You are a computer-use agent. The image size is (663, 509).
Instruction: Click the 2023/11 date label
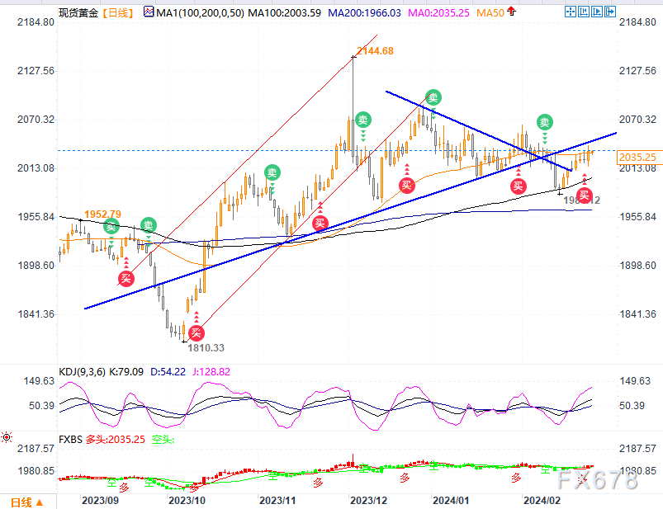tap(277, 501)
